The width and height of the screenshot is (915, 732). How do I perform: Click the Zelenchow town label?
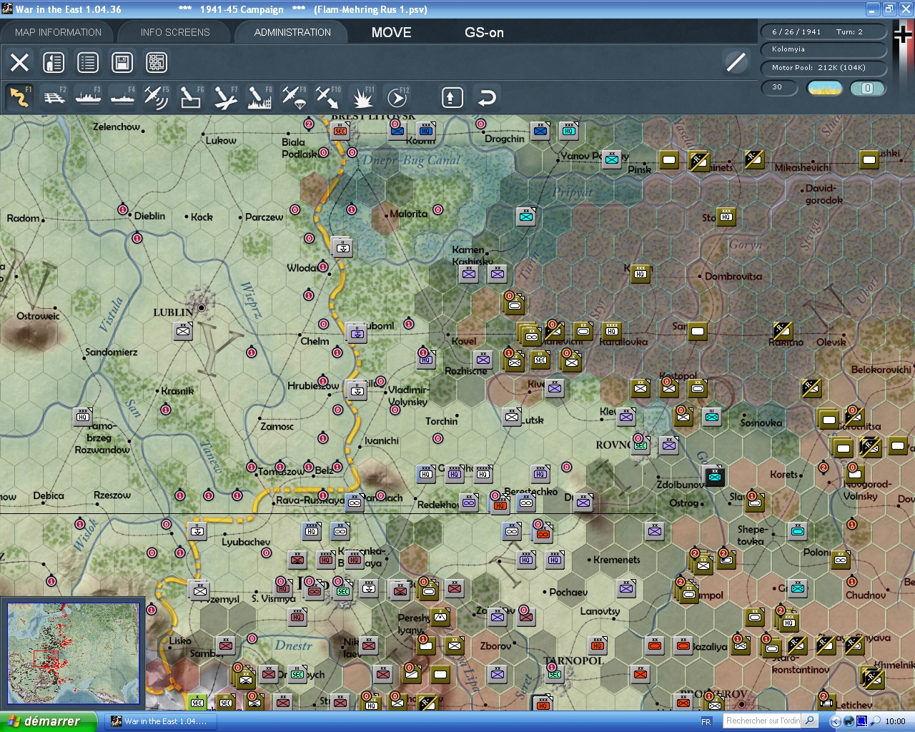[117, 127]
